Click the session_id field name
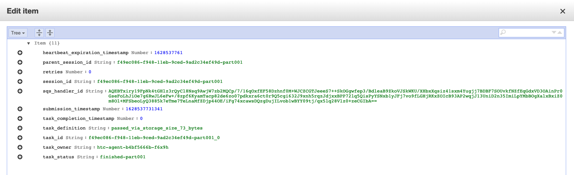 click(57, 81)
